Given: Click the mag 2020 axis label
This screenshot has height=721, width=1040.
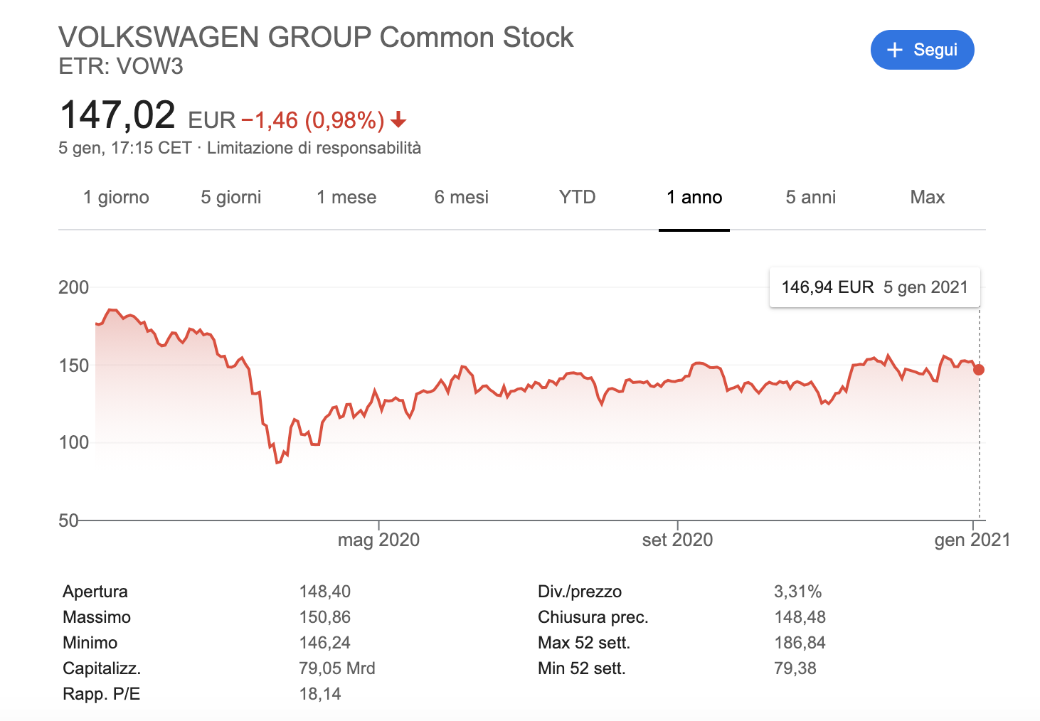Looking at the screenshot, I should tap(378, 540).
